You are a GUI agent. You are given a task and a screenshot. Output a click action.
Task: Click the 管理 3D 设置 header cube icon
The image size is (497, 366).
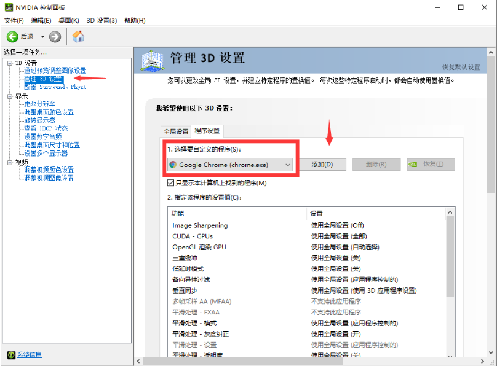[x=153, y=60]
